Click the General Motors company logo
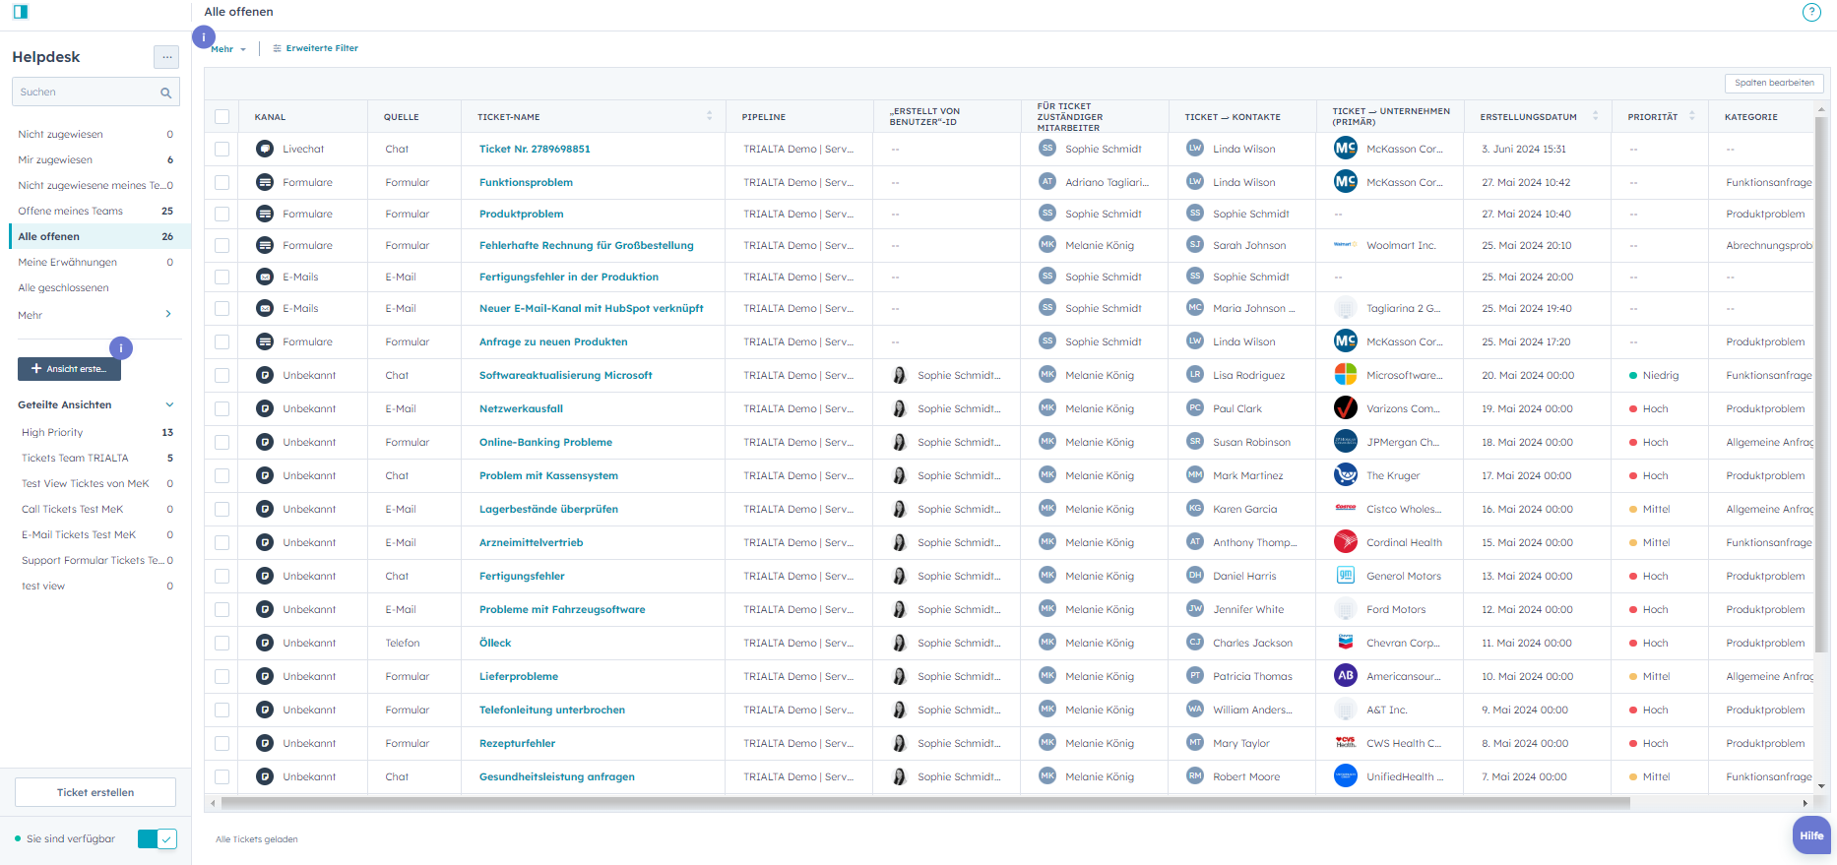The width and height of the screenshot is (1837, 865). click(1346, 576)
